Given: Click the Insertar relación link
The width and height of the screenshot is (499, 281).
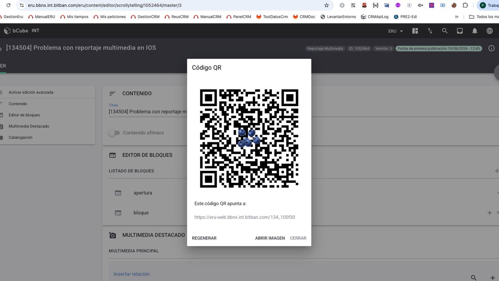Looking at the screenshot, I should [x=132, y=274].
